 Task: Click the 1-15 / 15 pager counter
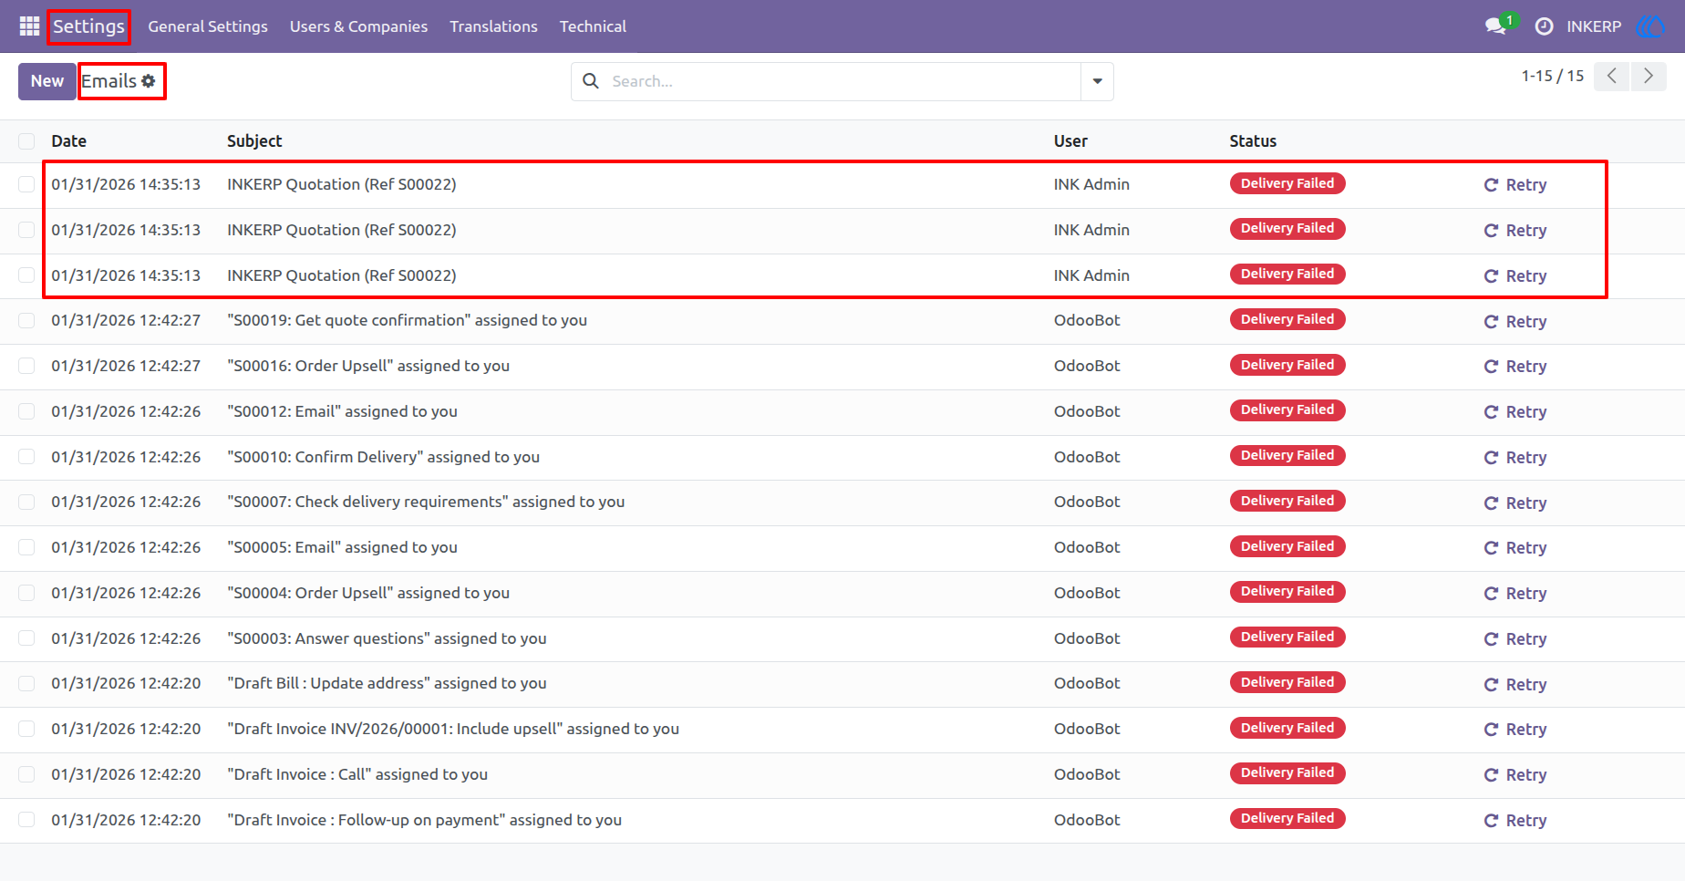pos(1552,76)
